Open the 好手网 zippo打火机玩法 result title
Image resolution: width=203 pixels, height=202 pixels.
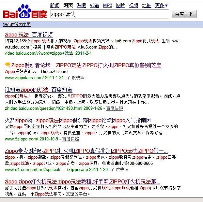83,181
